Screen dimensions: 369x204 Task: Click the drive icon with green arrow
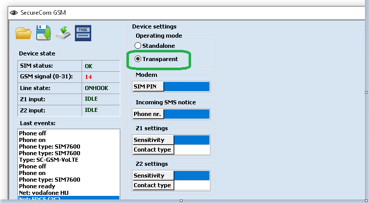63,34
